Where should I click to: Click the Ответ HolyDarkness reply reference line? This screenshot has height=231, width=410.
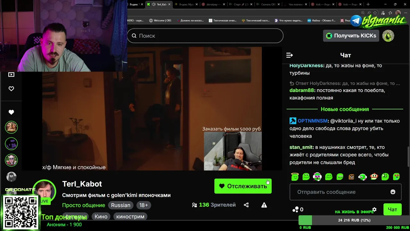pyautogui.click(x=345, y=83)
